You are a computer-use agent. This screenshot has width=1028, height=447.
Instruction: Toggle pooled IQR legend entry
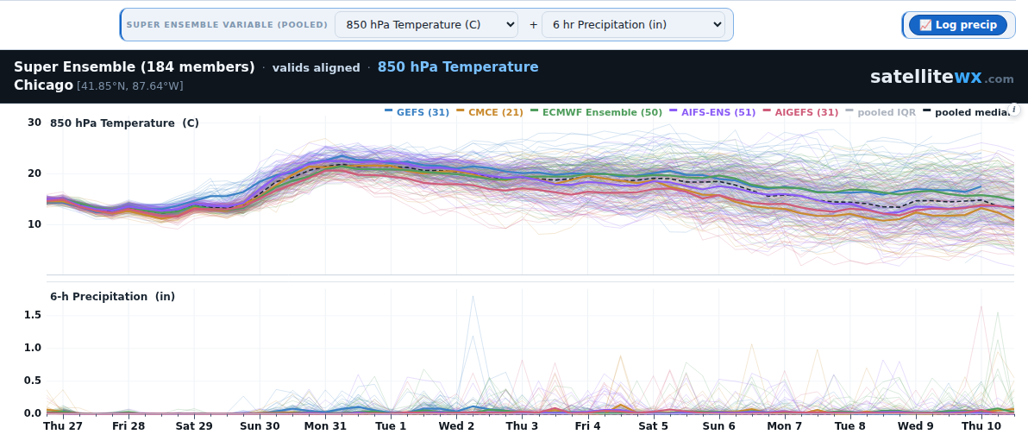(x=881, y=112)
